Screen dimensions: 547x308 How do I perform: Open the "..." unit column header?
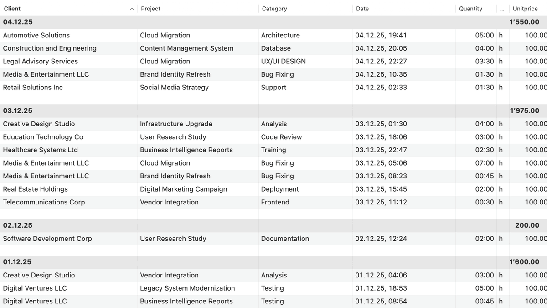click(x=502, y=8)
